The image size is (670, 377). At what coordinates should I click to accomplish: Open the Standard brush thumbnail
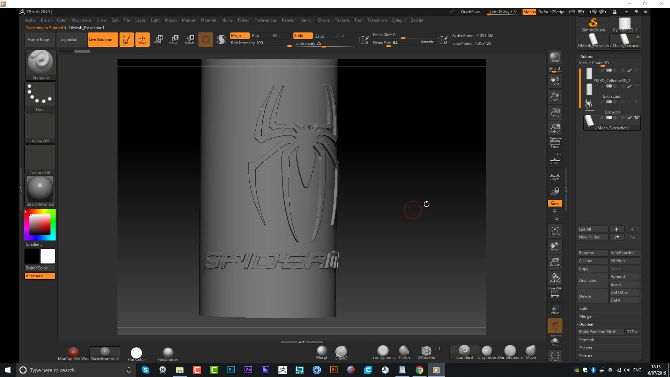[41, 65]
